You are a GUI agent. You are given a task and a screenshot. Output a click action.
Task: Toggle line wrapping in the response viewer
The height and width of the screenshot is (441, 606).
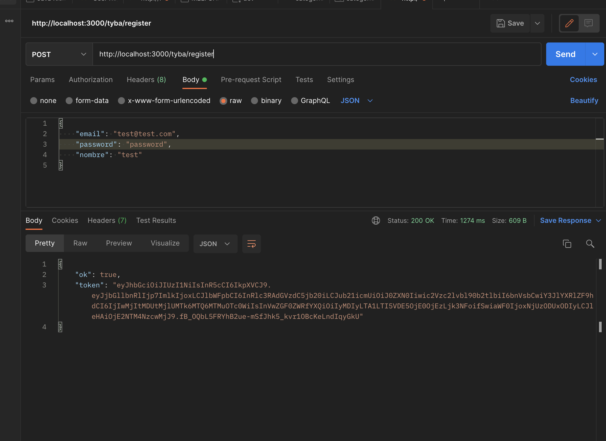tap(251, 244)
